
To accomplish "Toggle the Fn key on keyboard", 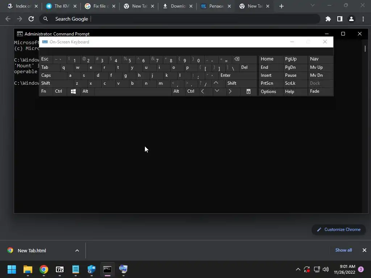I will (46, 92).
